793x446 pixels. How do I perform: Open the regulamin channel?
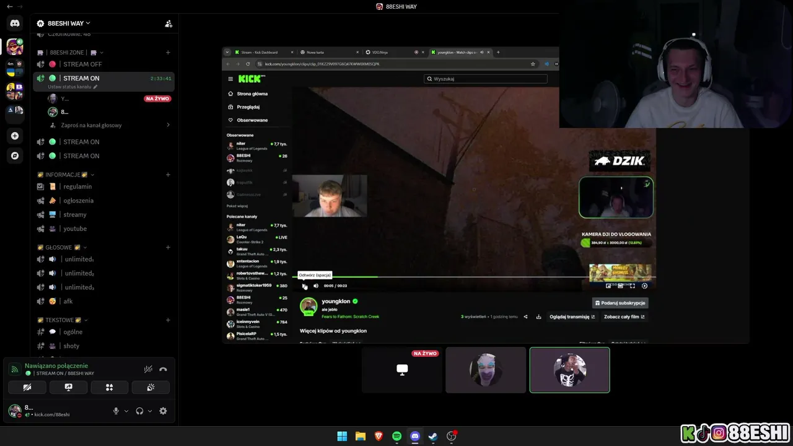pyautogui.click(x=103, y=186)
